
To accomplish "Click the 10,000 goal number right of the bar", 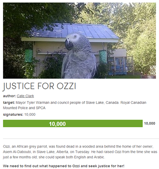I will click(x=150, y=124).
